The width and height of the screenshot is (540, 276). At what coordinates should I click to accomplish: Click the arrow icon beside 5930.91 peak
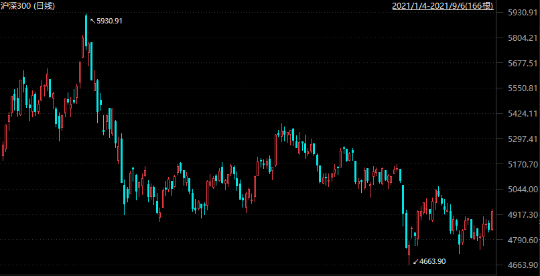pos(92,21)
